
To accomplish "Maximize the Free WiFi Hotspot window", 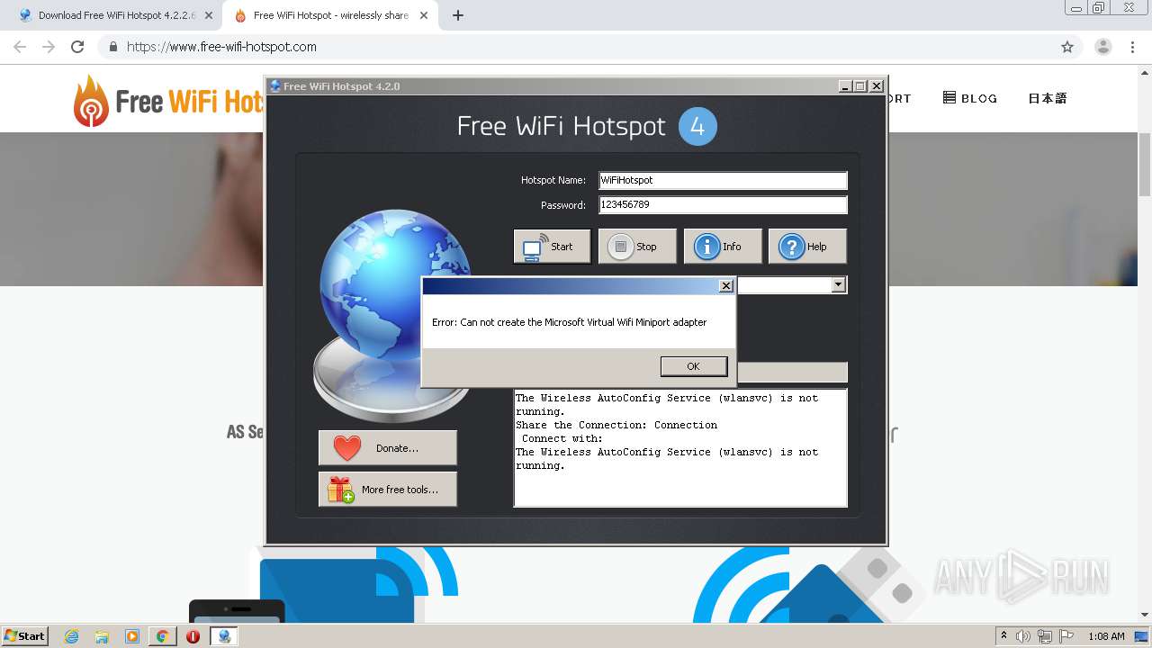I will (859, 86).
